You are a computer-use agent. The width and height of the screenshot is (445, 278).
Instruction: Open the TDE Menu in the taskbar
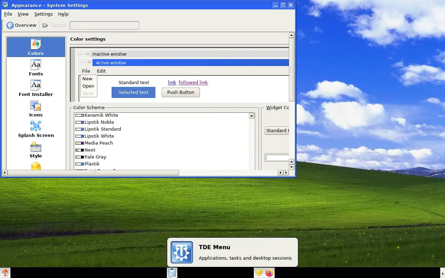pos(172,273)
